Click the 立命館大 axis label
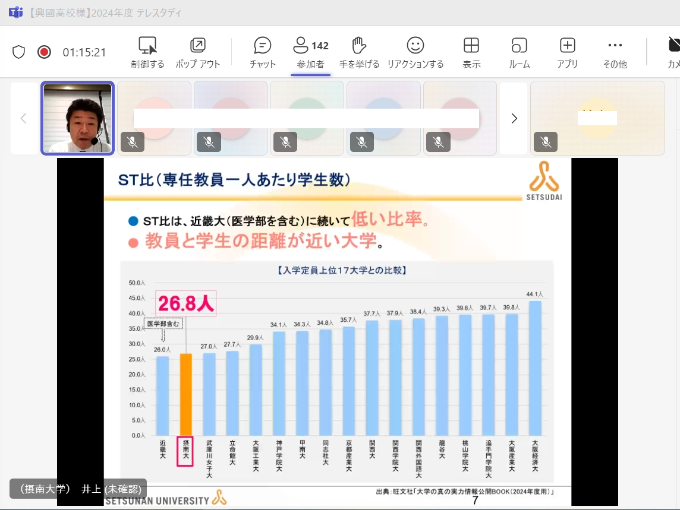680x510 pixels. pyautogui.click(x=232, y=453)
